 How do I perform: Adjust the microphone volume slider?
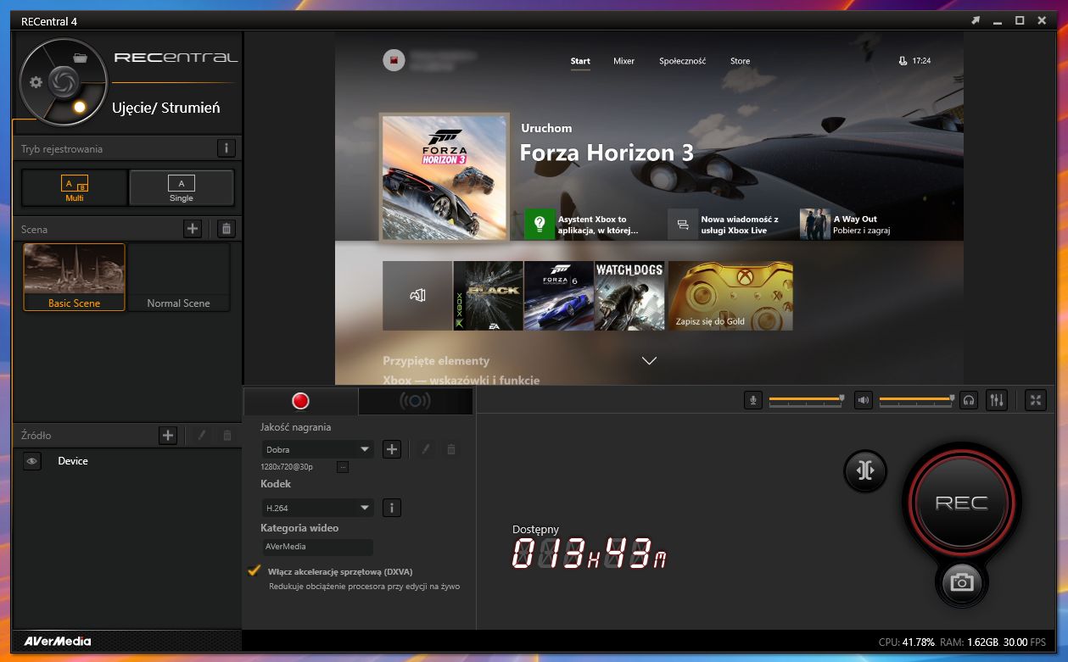point(807,400)
